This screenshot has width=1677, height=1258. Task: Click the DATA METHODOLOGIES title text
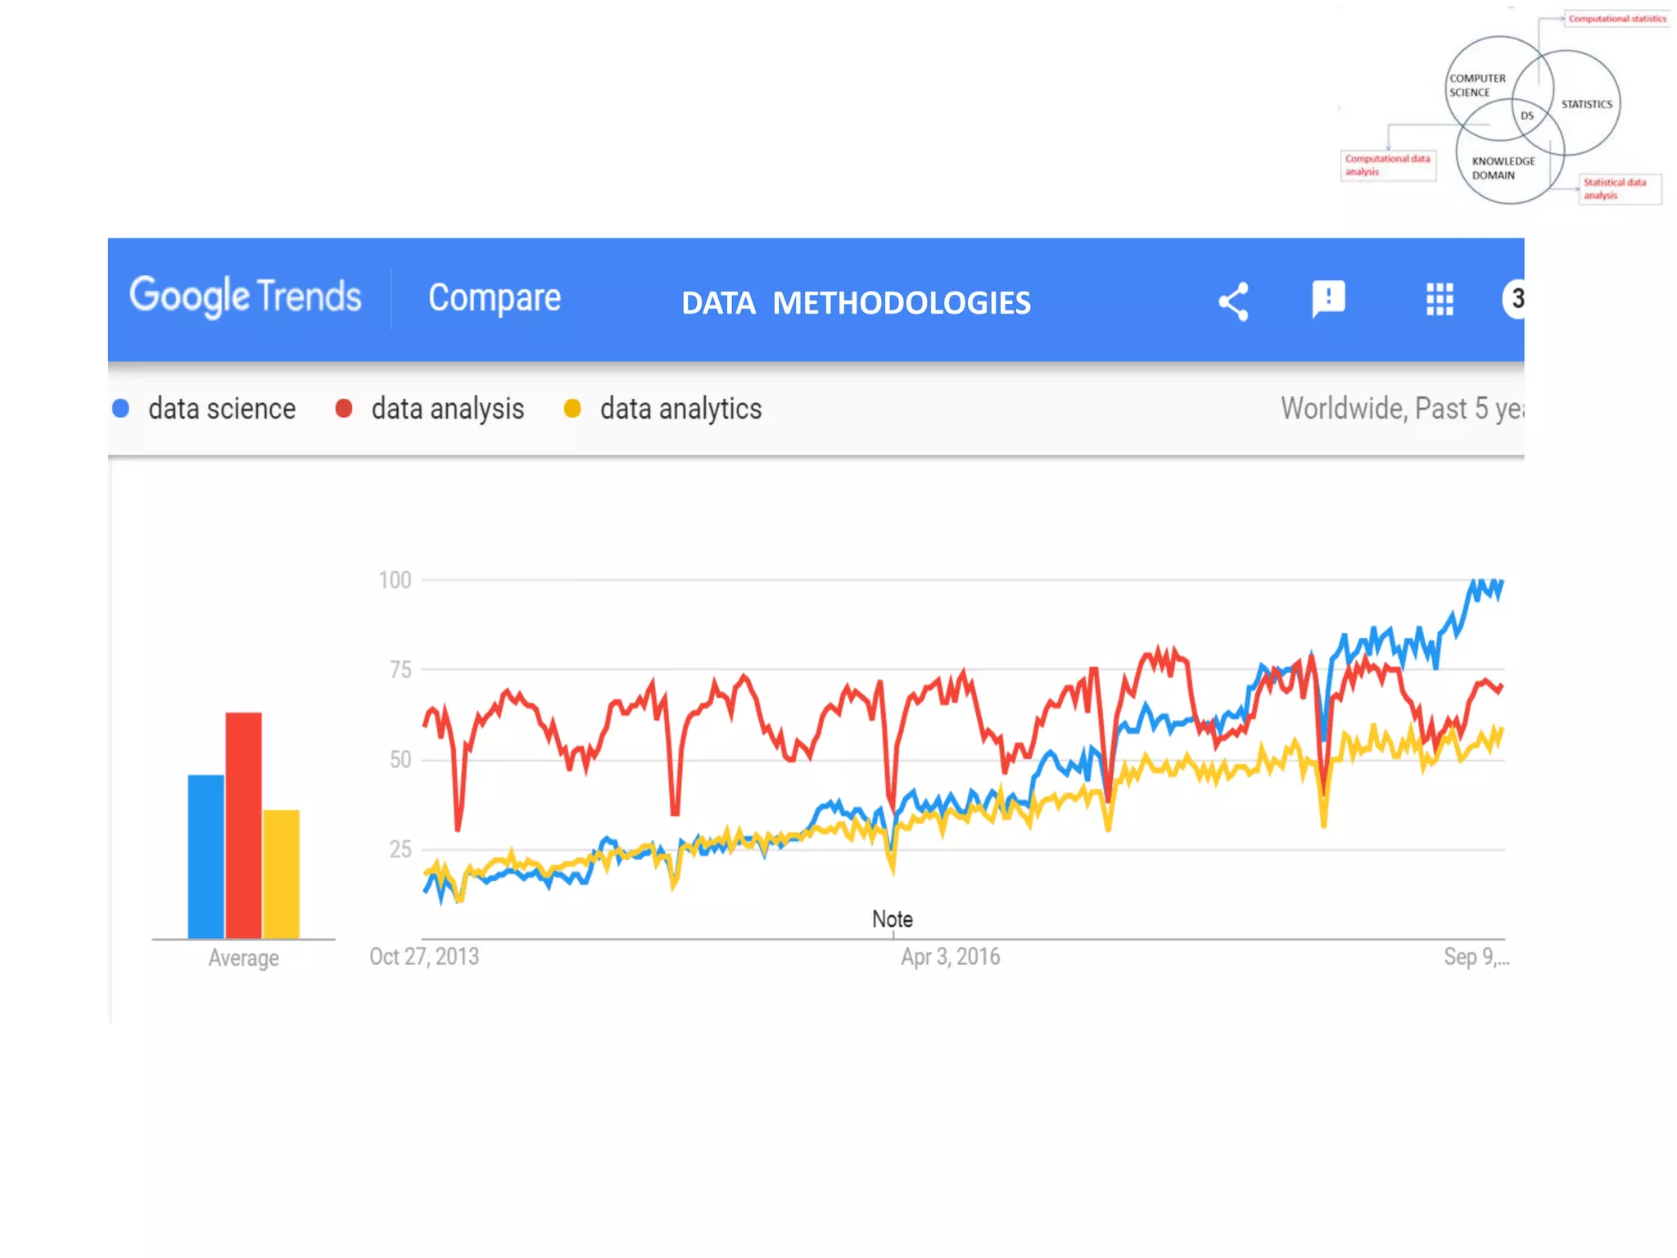pos(856,303)
